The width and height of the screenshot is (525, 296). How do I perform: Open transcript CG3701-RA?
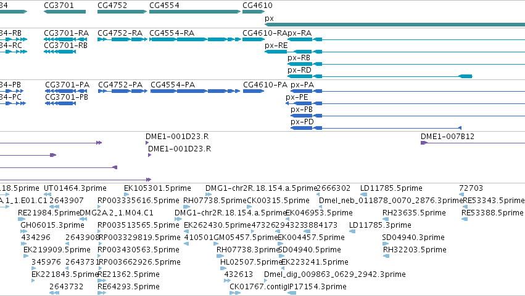click(66, 33)
